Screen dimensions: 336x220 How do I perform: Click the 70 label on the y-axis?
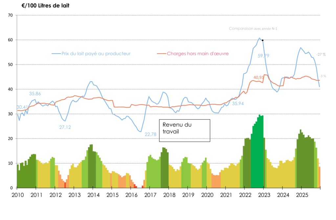tap(10, 15)
